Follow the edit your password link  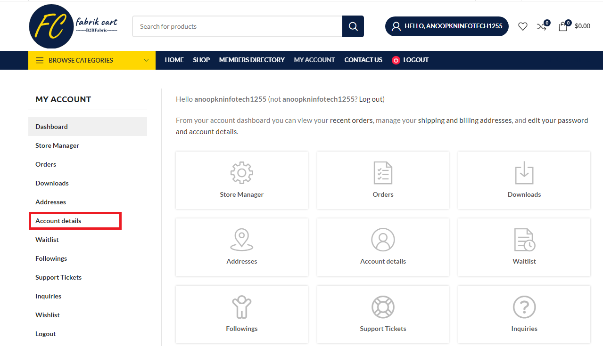pos(558,121)
